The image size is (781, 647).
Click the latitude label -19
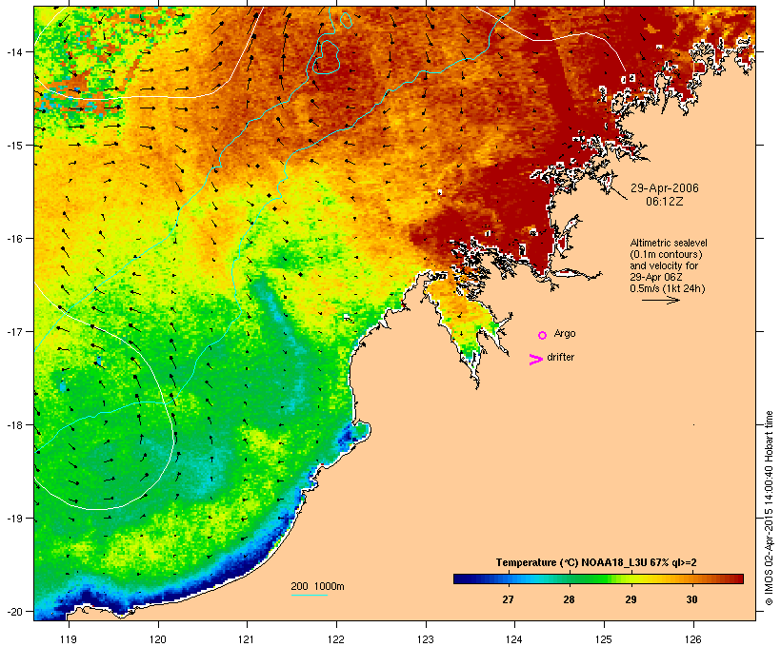(x=13, y=519)
